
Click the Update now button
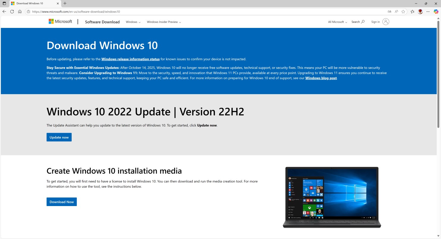pyautogui.click(x=59, y=137)
